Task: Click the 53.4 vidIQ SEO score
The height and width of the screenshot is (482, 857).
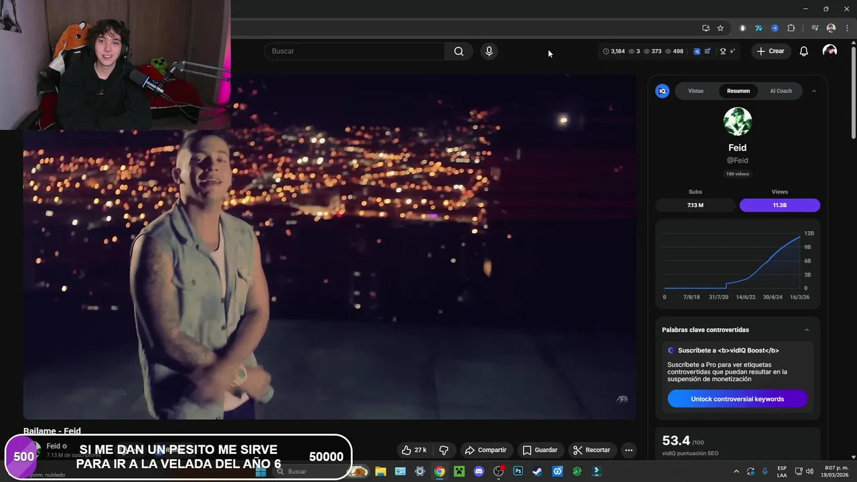Action: (x=676, y=440)
